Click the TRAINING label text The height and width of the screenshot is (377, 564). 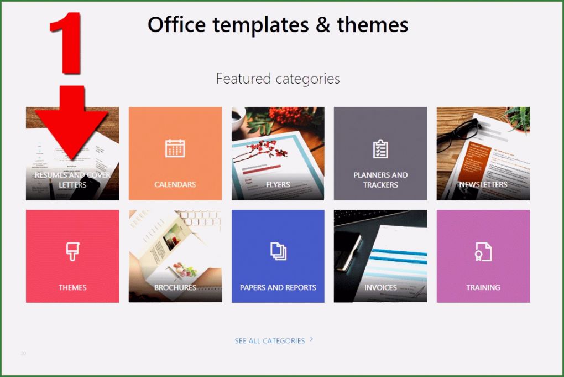(483, 287)
